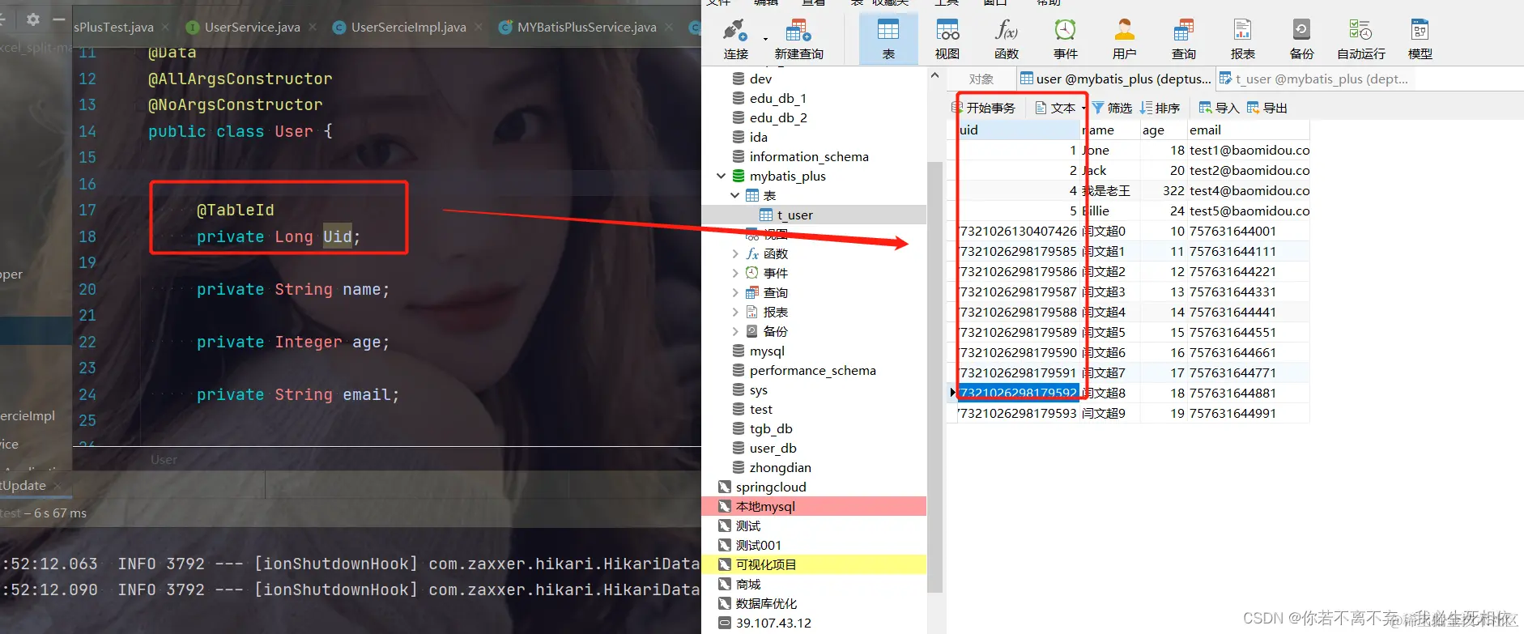Click line number 17 in editor gutter

pos(87,210)
